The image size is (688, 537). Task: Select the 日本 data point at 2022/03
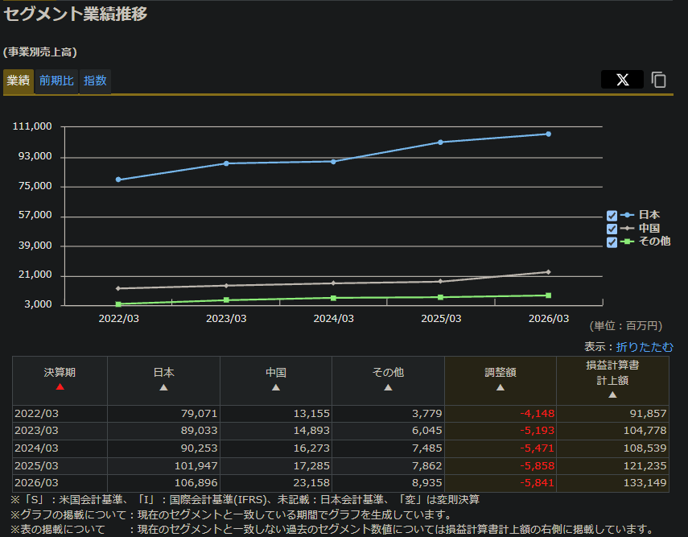tap(118, 180)
